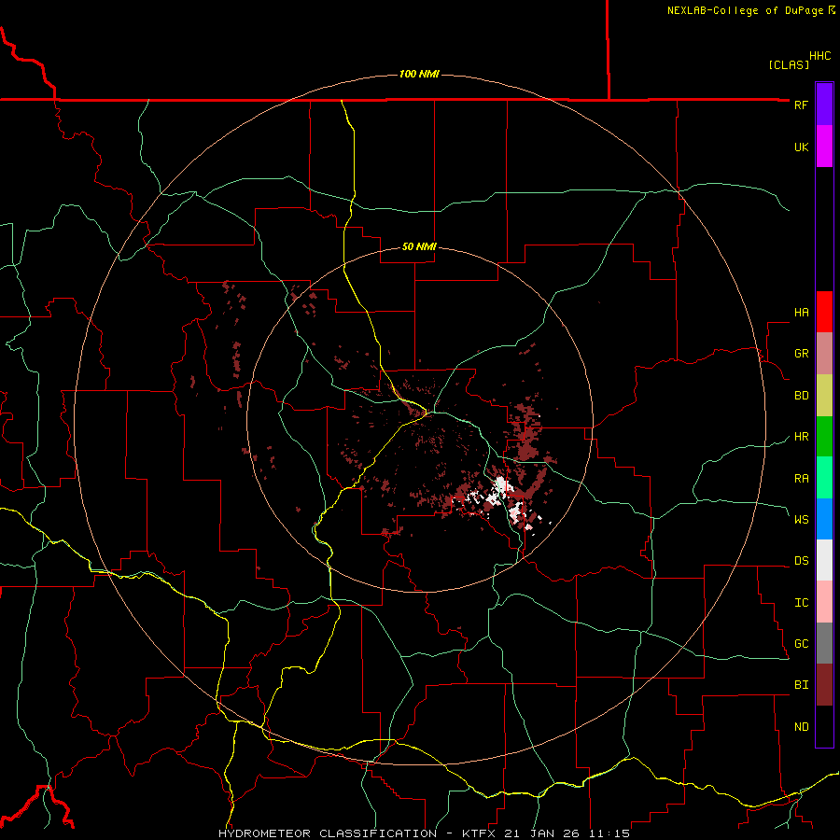Click the ND legend label
The height and width of the screenshot is (840, 840).
tap(801, 727)
